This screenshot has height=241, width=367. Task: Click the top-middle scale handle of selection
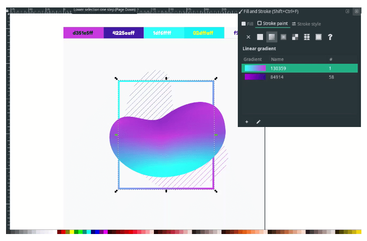pos(166,79)
